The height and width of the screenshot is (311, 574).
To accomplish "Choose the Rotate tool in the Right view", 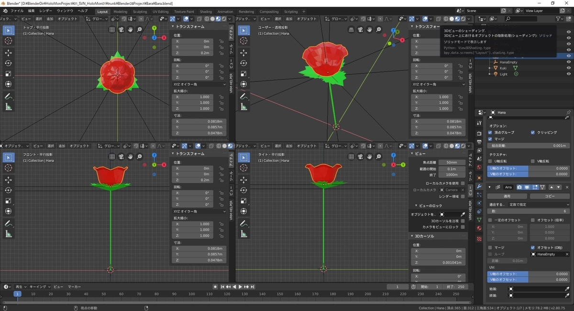I will tap(244, 190).
